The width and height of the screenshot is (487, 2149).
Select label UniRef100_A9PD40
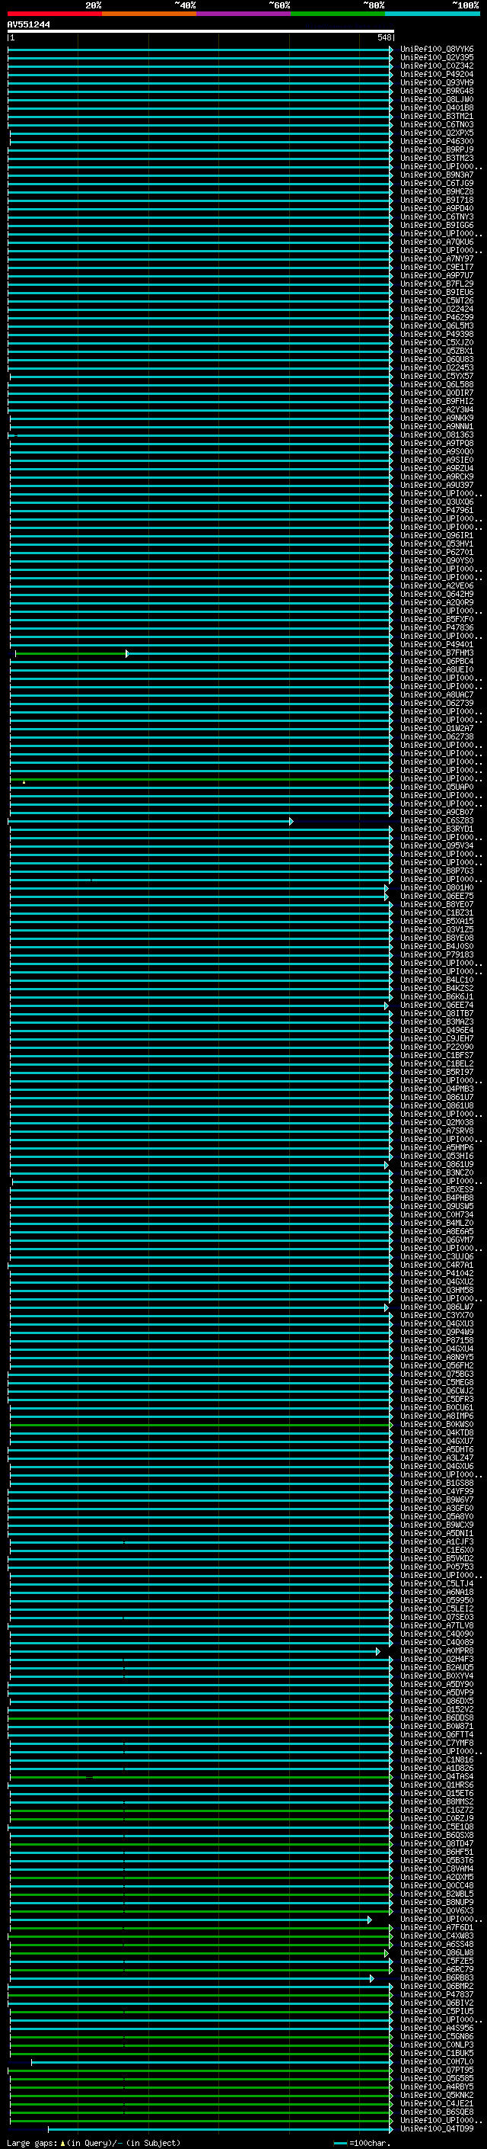437,209
